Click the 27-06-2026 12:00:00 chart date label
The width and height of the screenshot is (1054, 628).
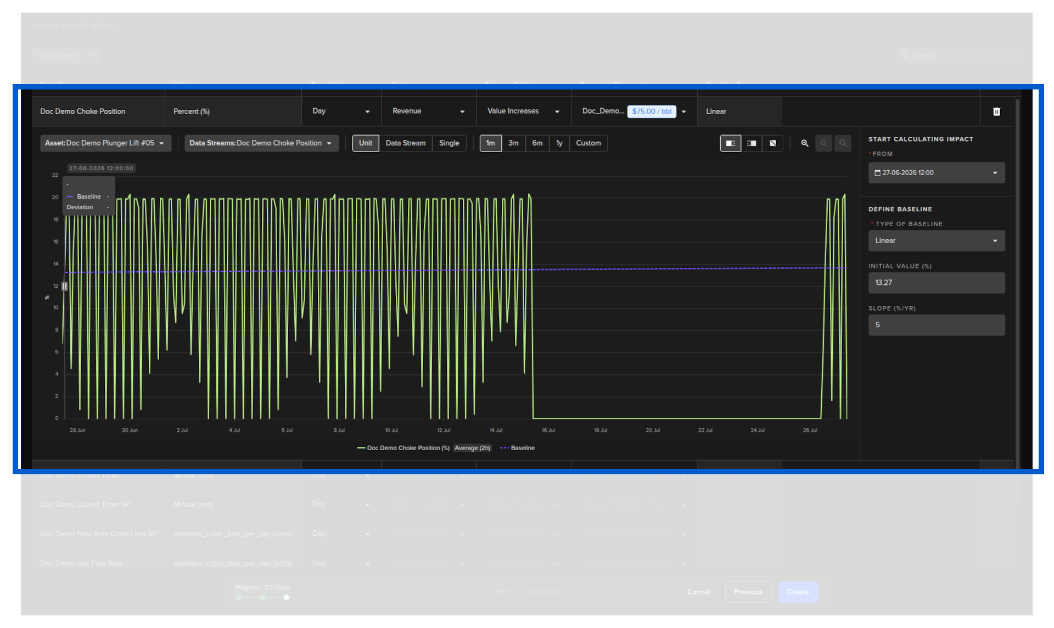click(101, 169)
